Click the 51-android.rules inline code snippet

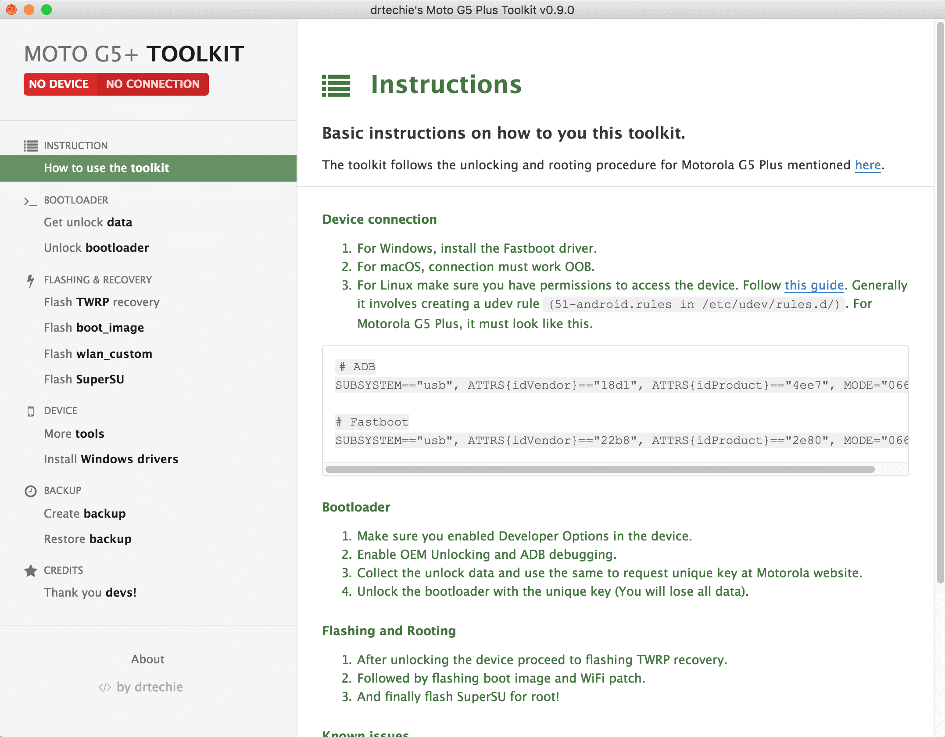pyautogui.click(x=694, y=304)
